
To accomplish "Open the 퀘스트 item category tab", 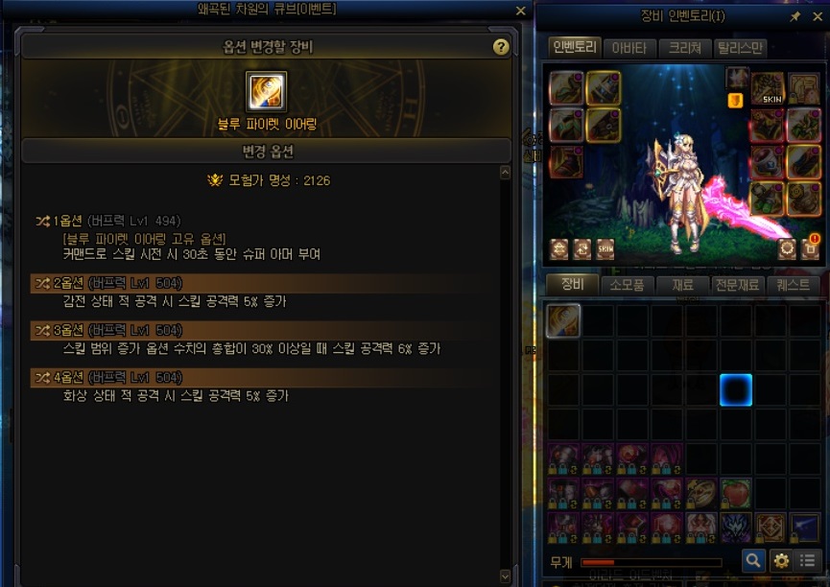I will pos(793,285).
